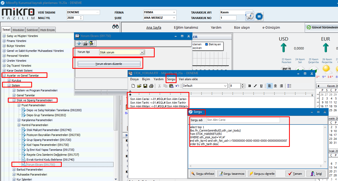Click Yorum ekranı düzenle button
The height and width of the screenshot is (181, 338).
point(109,64)
